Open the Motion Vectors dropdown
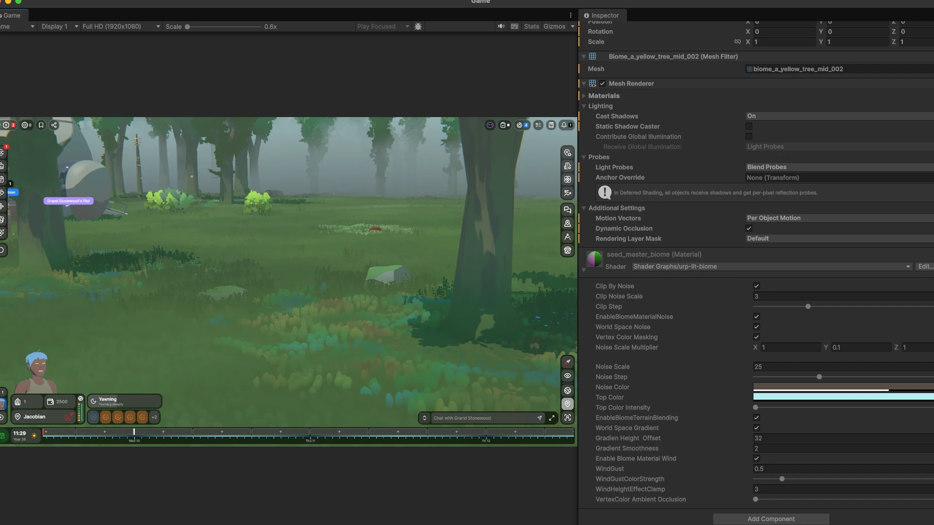The height and width of the screenshot is (525, 934). [x=840, y=218]
